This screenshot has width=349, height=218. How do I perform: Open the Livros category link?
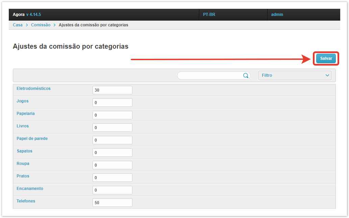(23, 126)
